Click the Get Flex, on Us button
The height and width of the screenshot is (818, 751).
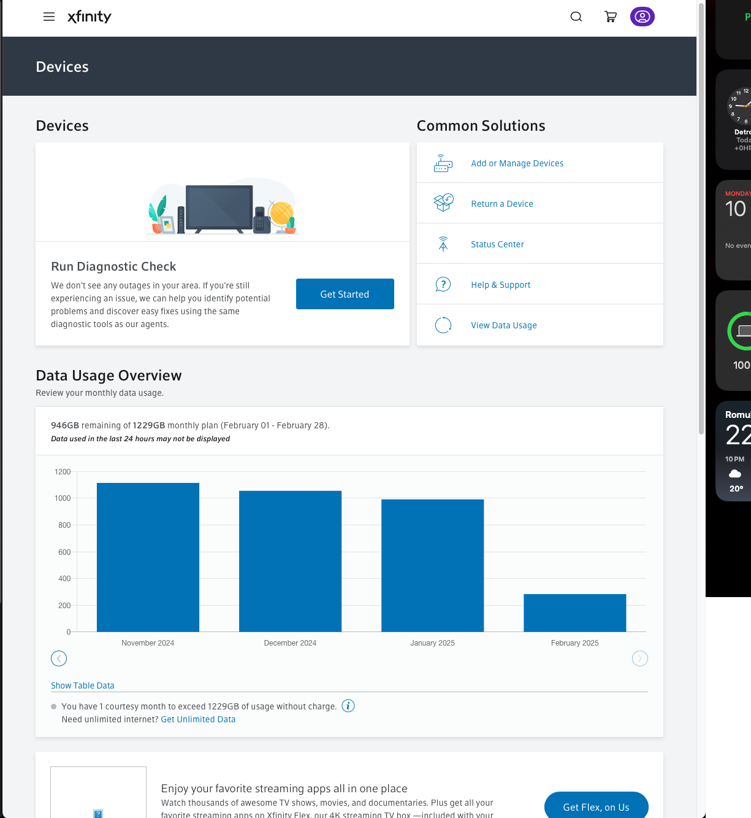(x=597, y=806)
